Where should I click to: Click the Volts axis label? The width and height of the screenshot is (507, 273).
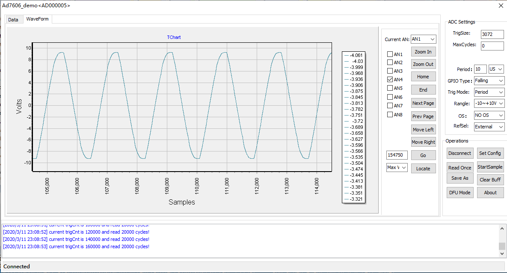click(19, 106)
